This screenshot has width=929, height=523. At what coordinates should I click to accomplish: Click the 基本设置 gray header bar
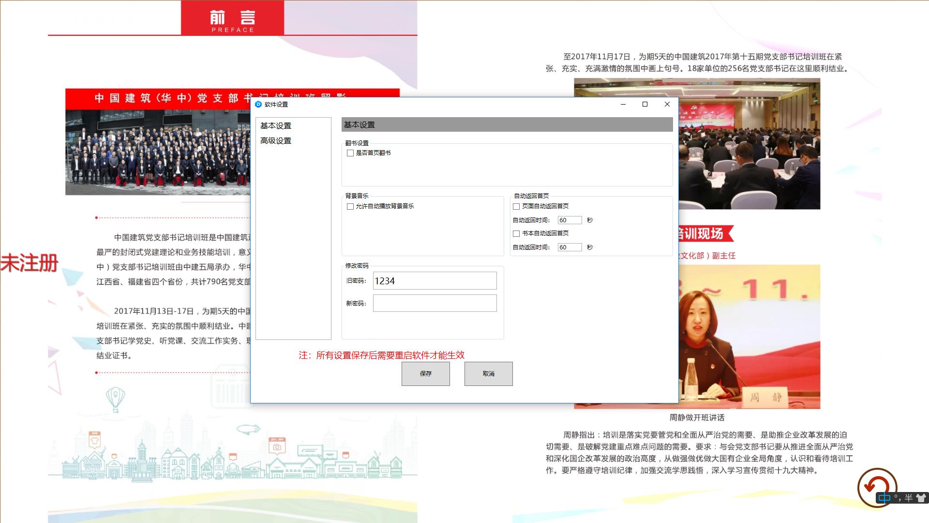507,124
